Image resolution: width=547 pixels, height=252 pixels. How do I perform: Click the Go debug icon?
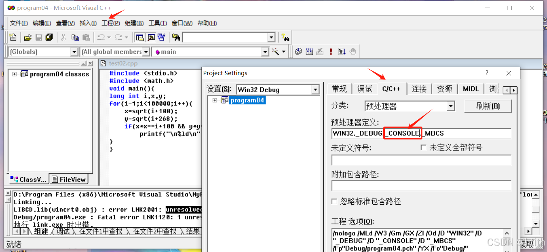341,52
